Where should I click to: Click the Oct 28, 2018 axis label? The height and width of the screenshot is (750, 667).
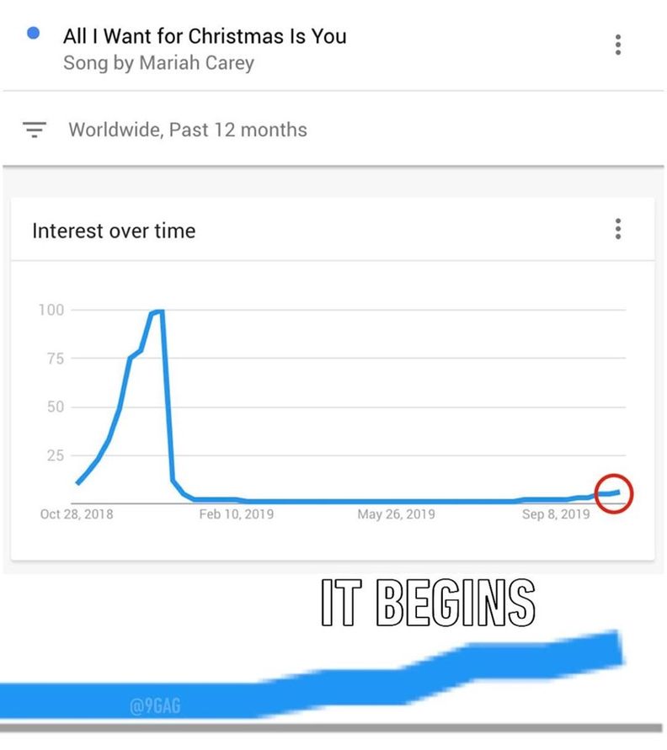[77, 514]
